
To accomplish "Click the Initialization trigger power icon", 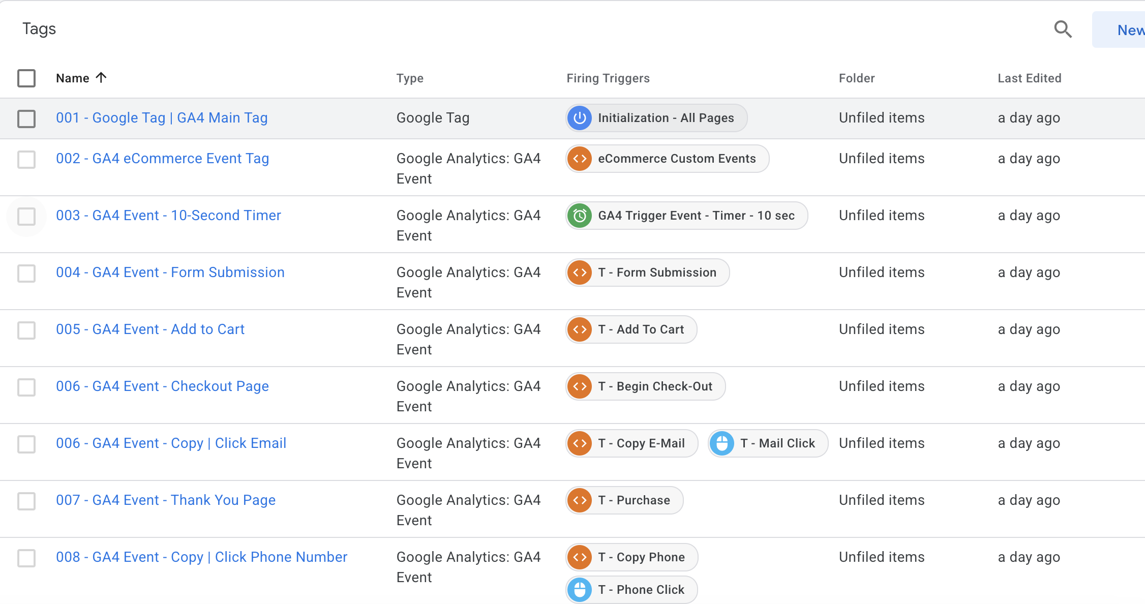I will point(580,118).
